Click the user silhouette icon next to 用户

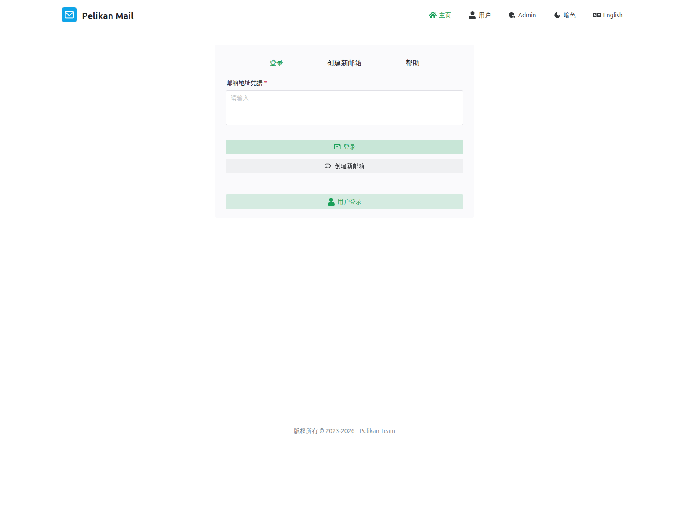(472, 15)
